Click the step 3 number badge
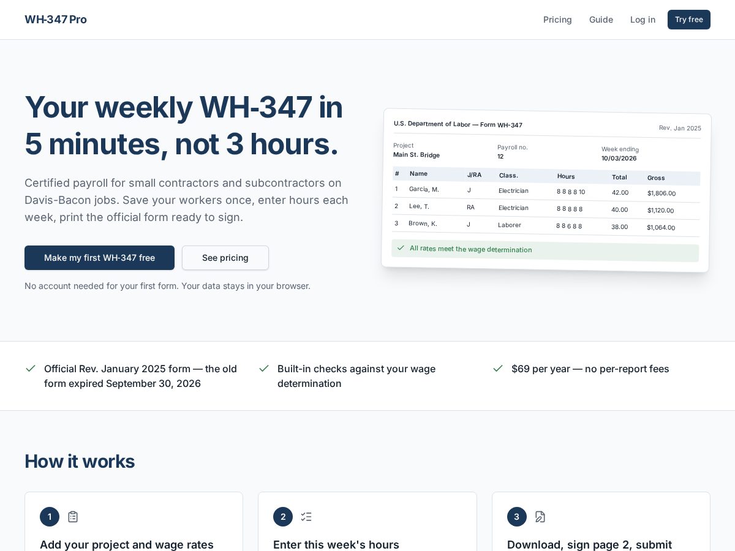 pos(517,517)
